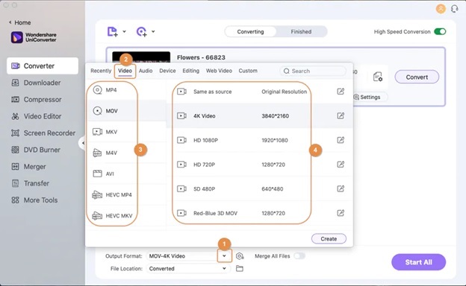The image size is (466, 286).
Task: Edit the 4K Video preset
Action: (x=341, y=115)
